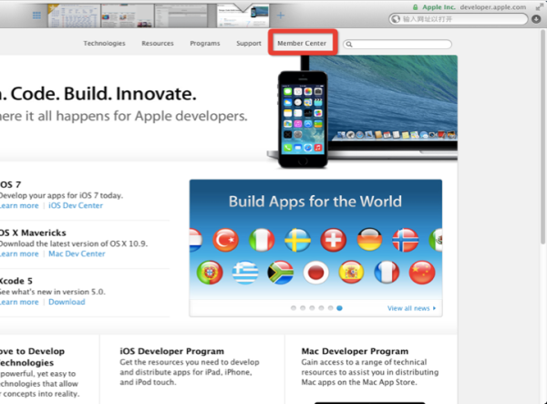
Task: Select the Norway flag icon
Action: (406, 240)
